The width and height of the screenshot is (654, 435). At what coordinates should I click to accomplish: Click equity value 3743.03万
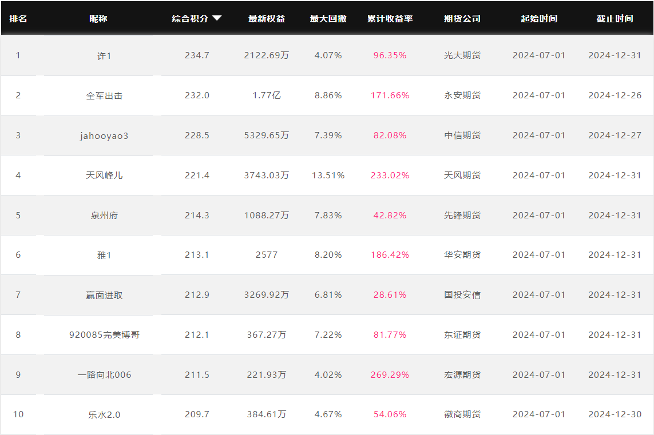click(x=267, y=175)
